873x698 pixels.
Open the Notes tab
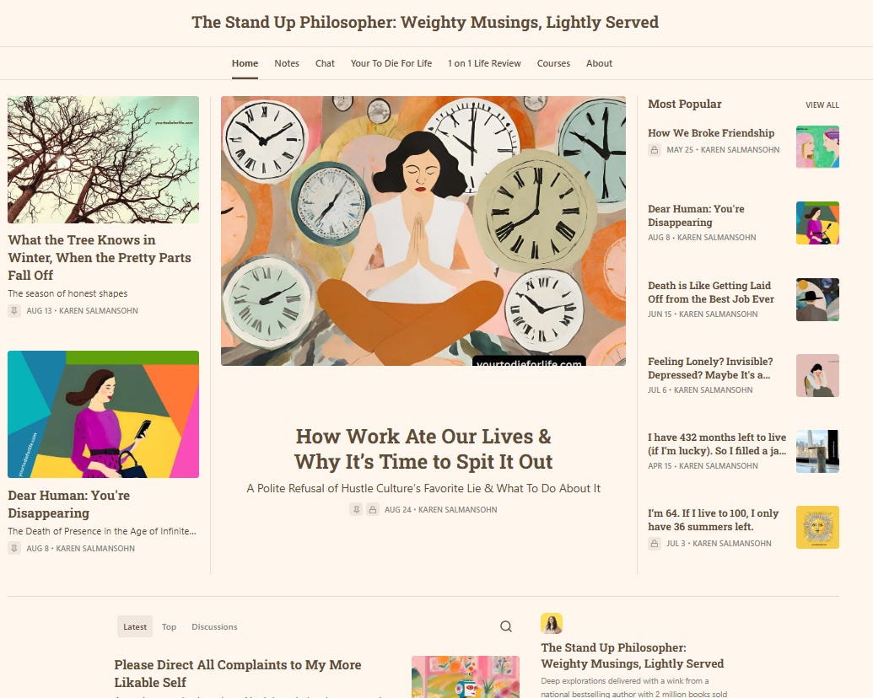coord(286,63)
